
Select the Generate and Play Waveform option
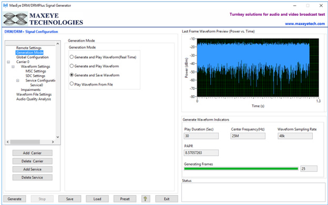point(71,66)
